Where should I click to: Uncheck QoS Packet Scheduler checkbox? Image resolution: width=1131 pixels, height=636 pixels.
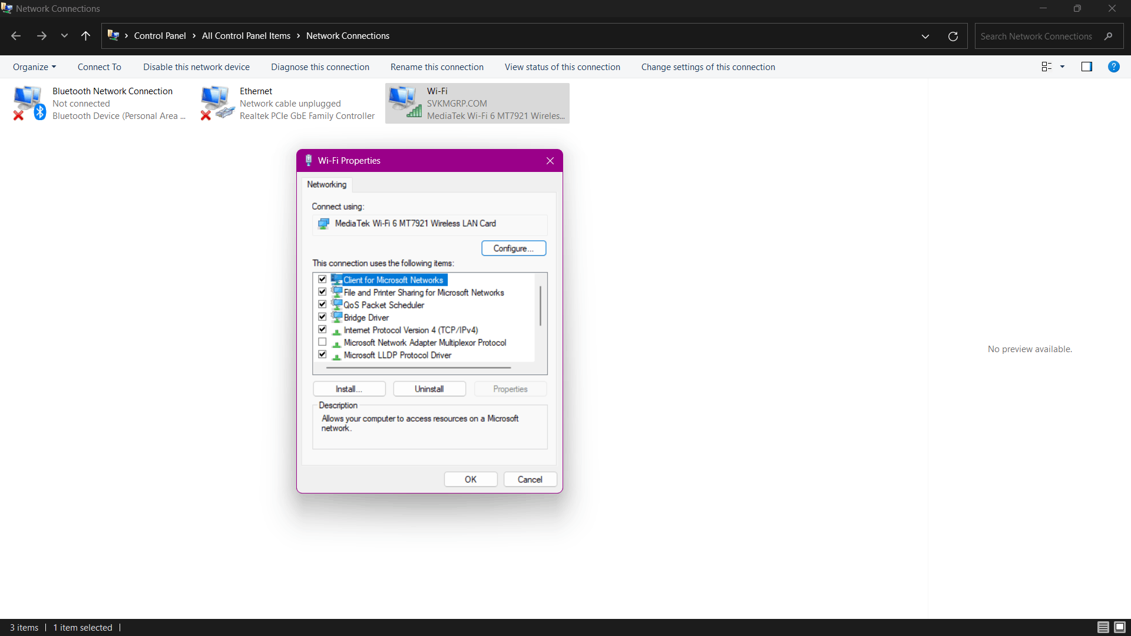pyautogui.click(x=322, y=304)
